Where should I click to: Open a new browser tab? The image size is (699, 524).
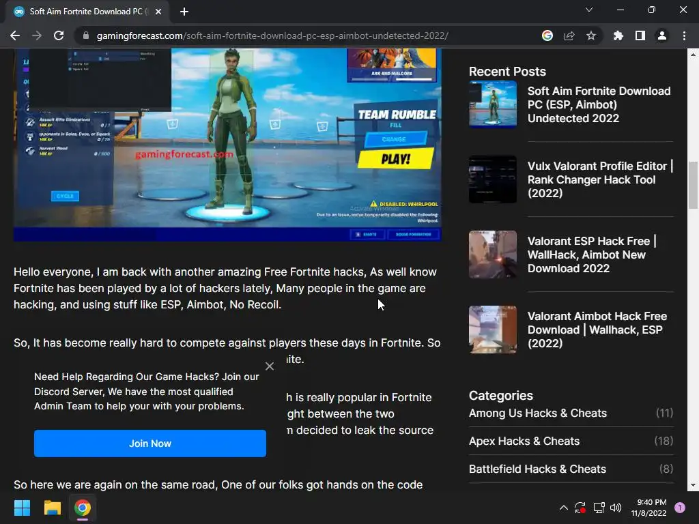point(184,12)
